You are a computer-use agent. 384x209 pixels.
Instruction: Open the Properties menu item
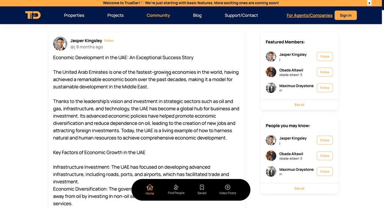click(74, 15)
